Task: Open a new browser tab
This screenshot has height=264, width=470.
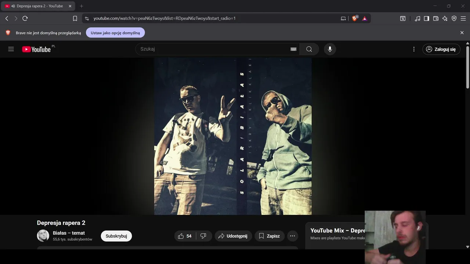Action: pos(82,6)
